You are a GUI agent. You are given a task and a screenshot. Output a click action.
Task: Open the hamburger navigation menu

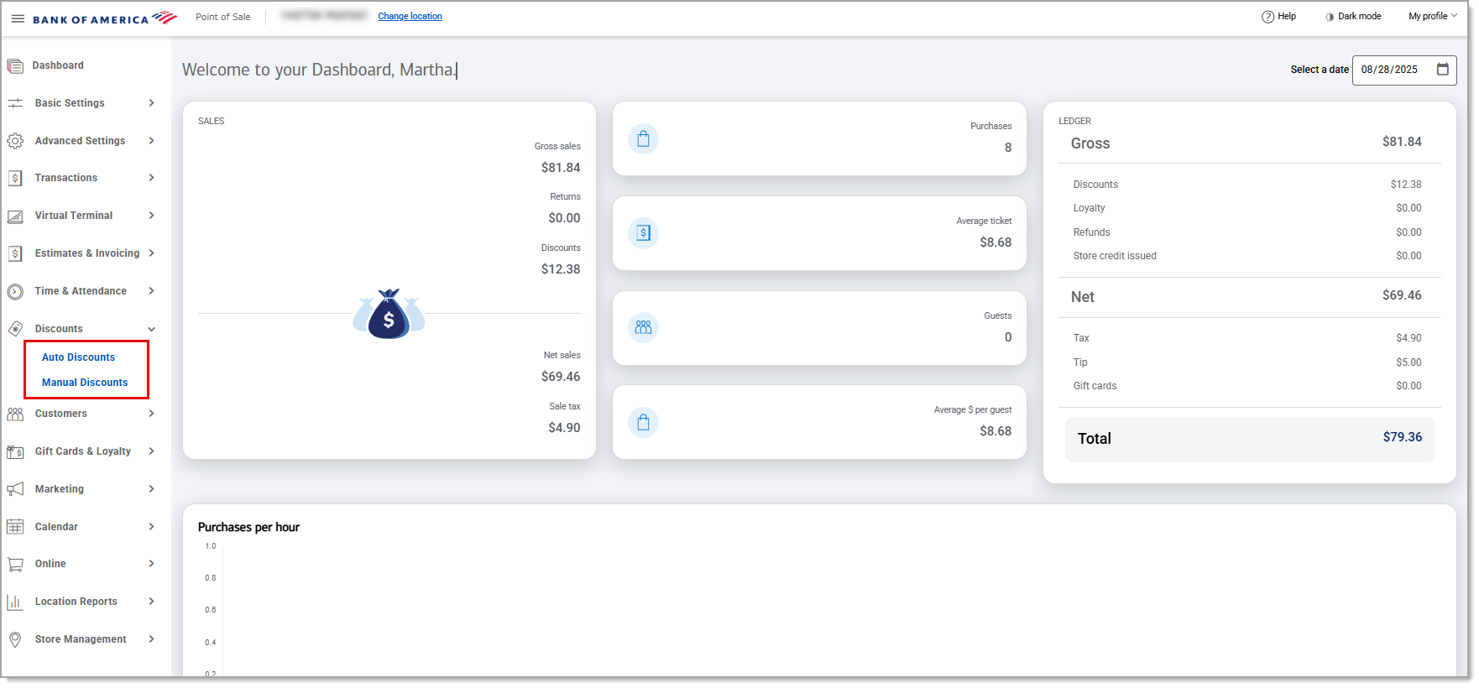18,18
